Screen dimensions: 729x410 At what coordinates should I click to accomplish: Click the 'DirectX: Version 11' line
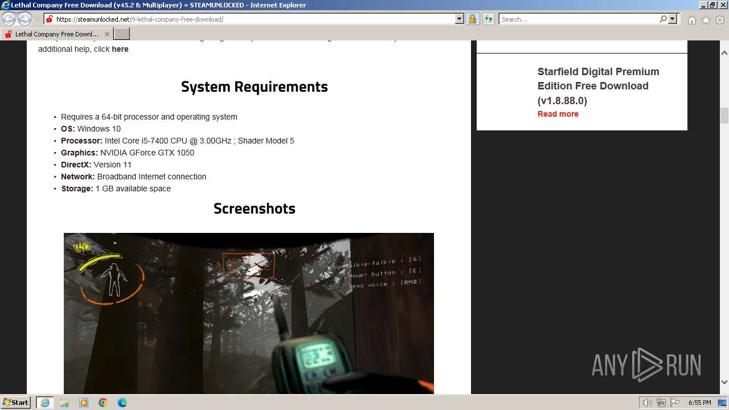coord(96,165)
